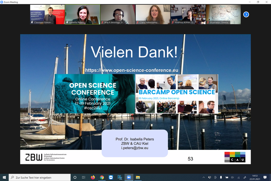Open the Windows Start menu
The image size is (271, 181).
(x=4, y=177)
